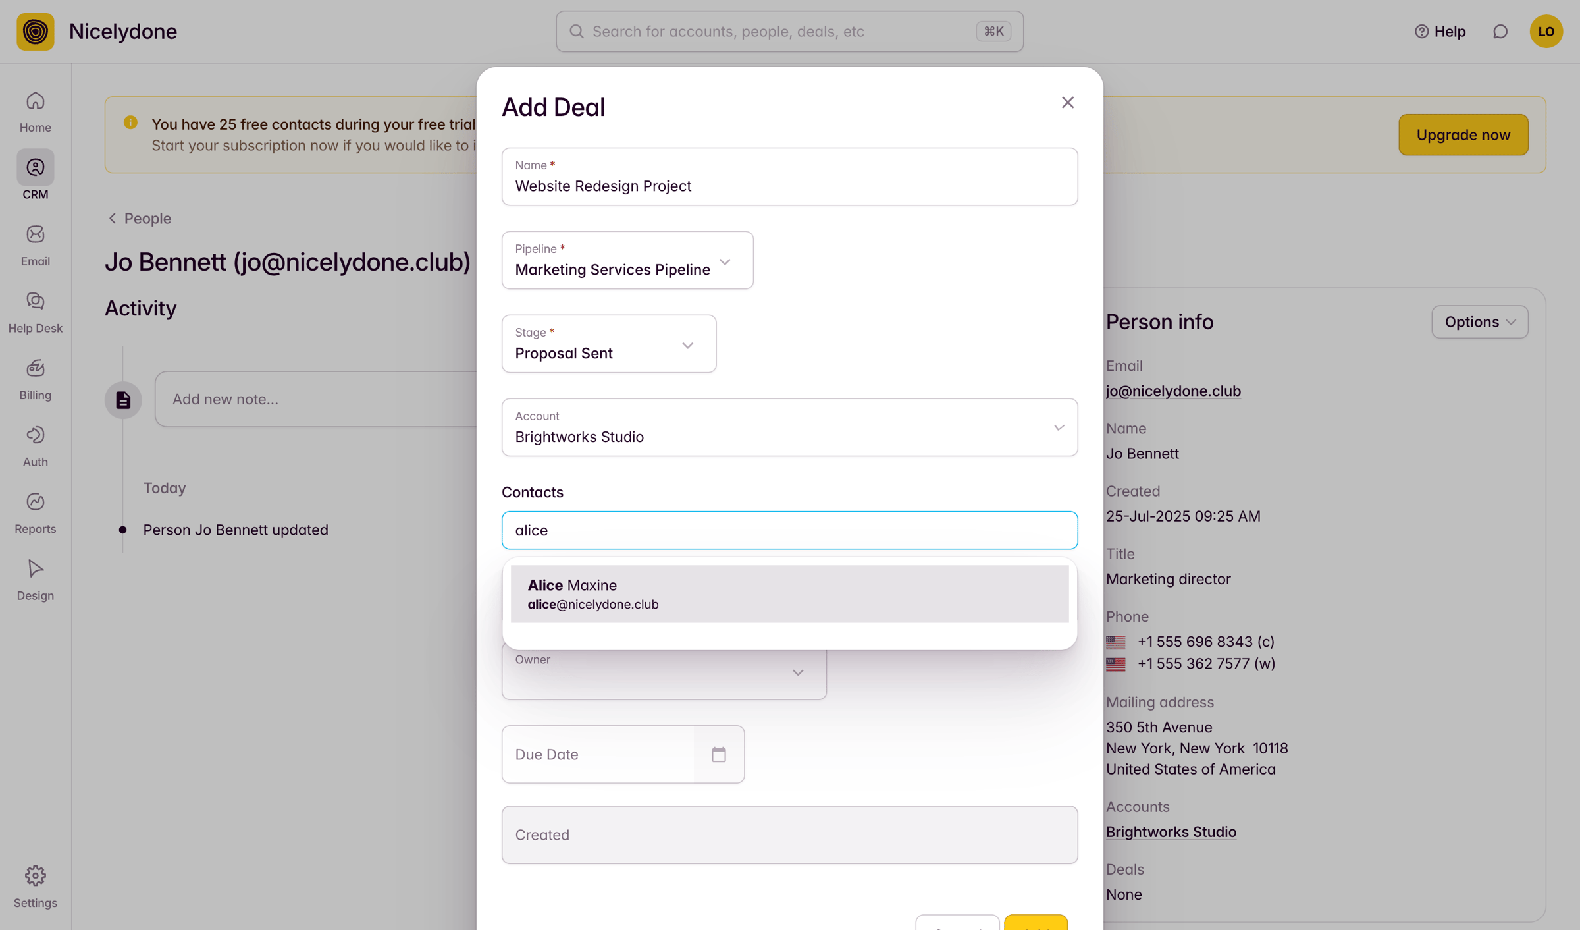Select Alice Maxine from contact suggestions
This screenshot has height=930, width=1580.
[x=789, y=593]
